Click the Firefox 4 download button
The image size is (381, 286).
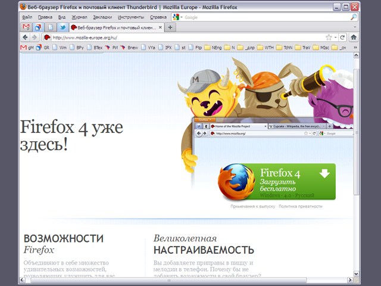click(x=277, y=182)
